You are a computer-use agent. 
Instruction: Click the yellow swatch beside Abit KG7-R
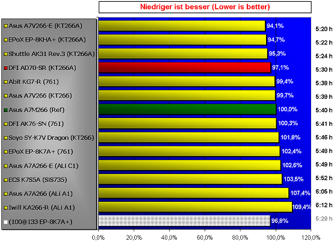[6, 82]
